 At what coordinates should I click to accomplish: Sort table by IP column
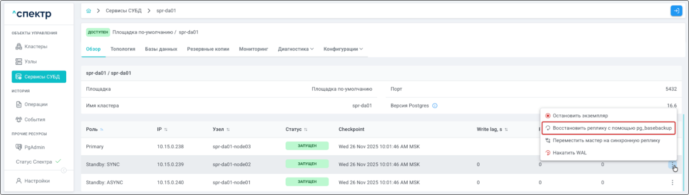(166, 130)
